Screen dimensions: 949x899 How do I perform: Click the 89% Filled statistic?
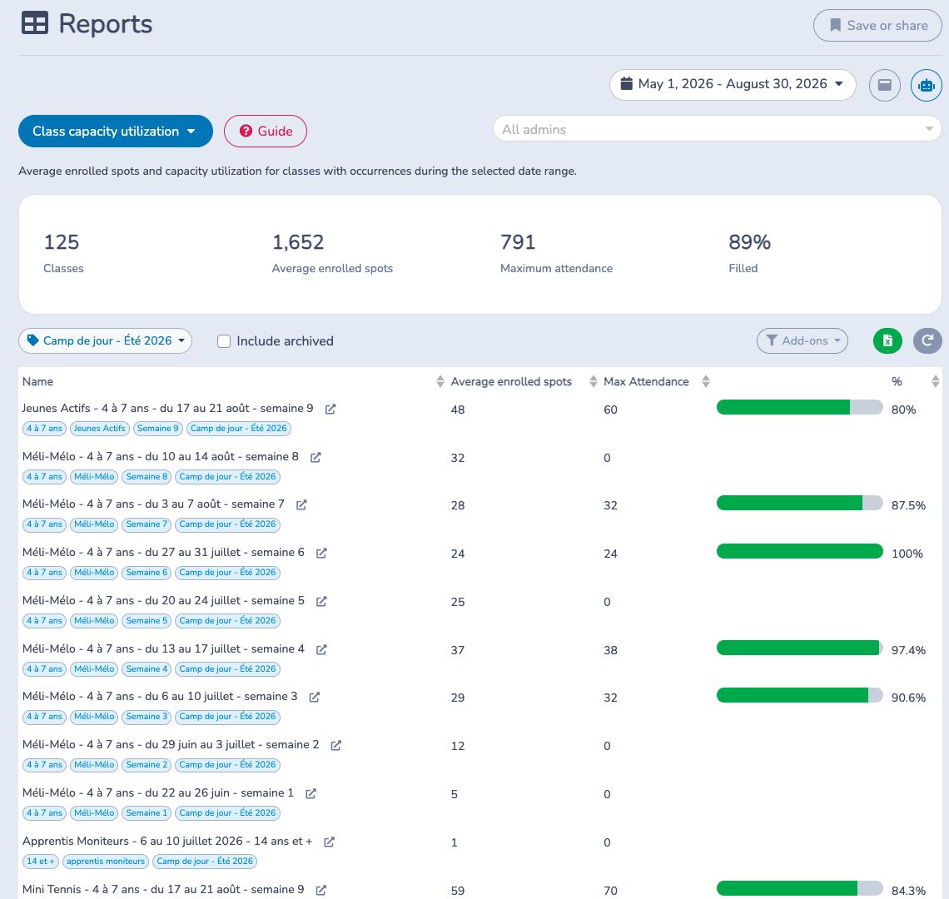coord(749,253)
